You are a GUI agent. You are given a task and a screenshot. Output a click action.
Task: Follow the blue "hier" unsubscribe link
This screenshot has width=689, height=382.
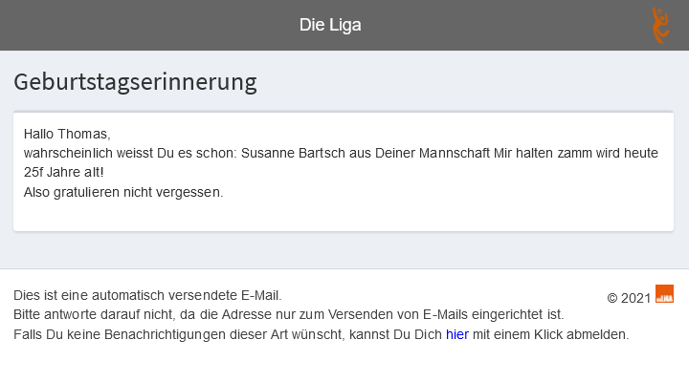point(457,334)
